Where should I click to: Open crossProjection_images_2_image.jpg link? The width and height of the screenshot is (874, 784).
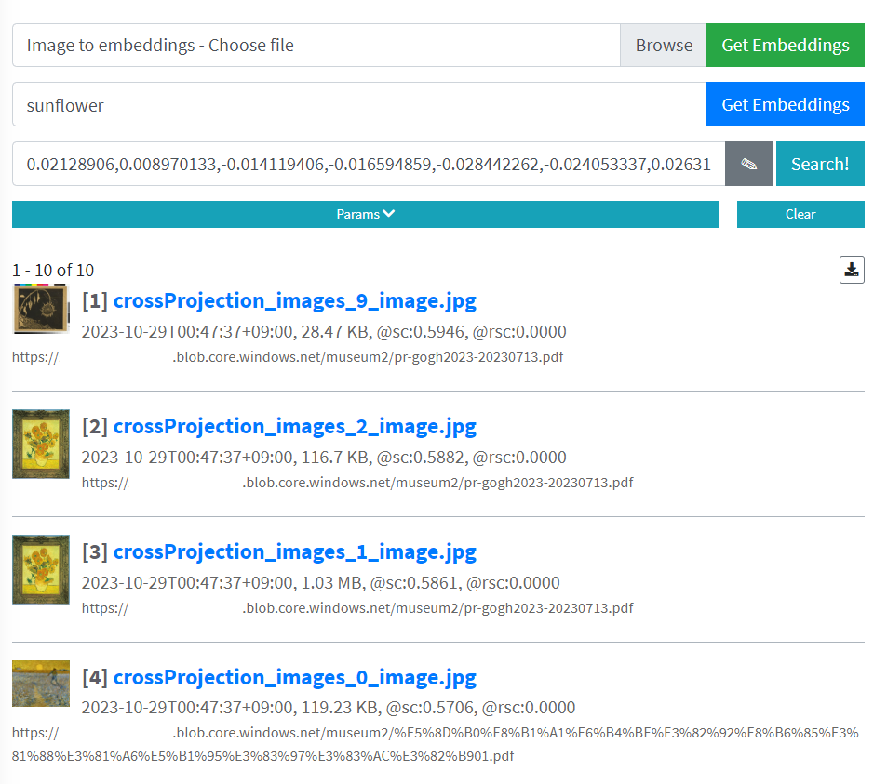(x=295, y=427)
